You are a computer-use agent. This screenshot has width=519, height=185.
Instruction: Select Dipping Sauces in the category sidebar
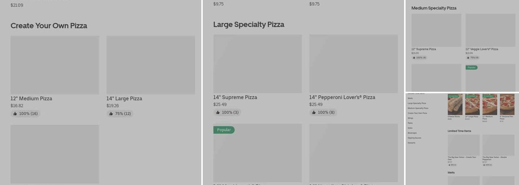414,138
